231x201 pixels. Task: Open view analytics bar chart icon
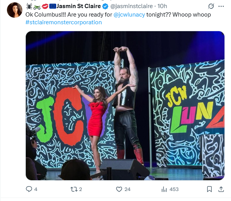[164, 189]
